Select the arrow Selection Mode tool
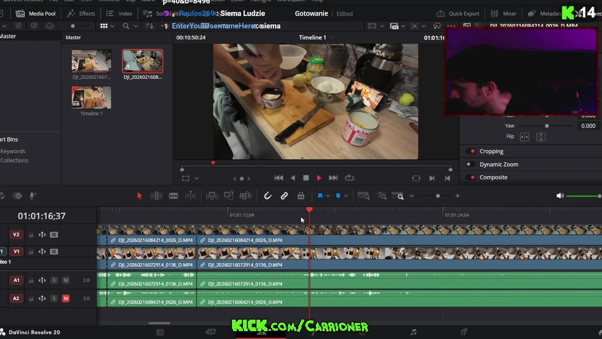The width and height of the screenshot is (602, 339). click(139, 196)
